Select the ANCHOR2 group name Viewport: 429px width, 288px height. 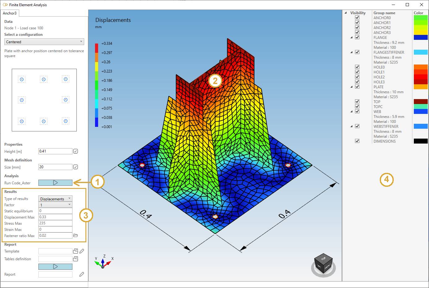click(x=382, y=28)
